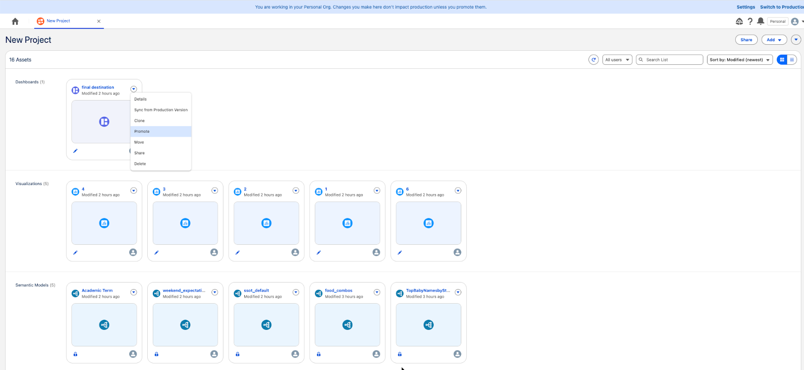
Task: Click Switch to Production link
Action: click(782, 7)
